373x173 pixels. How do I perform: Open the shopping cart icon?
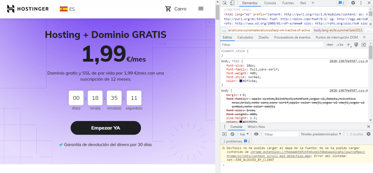[168, 9]
